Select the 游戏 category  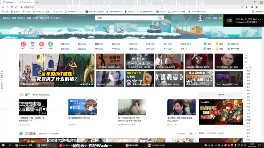(97, 48)
